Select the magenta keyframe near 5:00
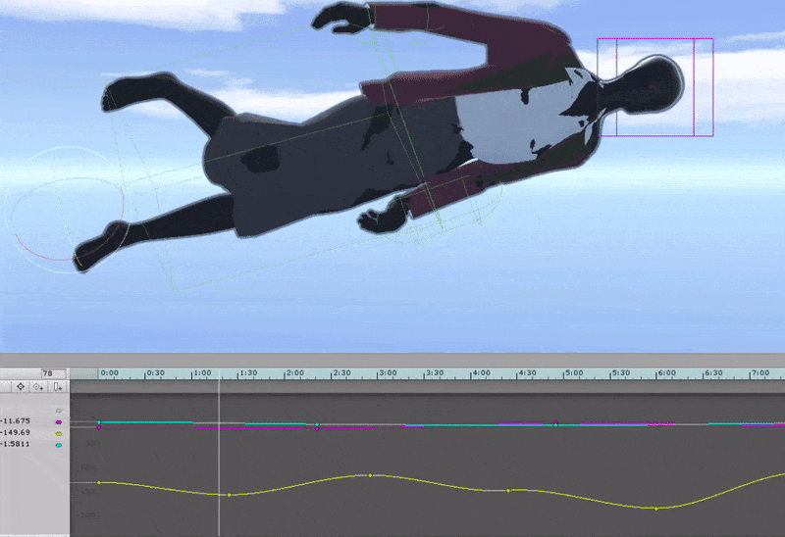The height and width of the screenshot is (537, 785). click(x=555, y=423)
